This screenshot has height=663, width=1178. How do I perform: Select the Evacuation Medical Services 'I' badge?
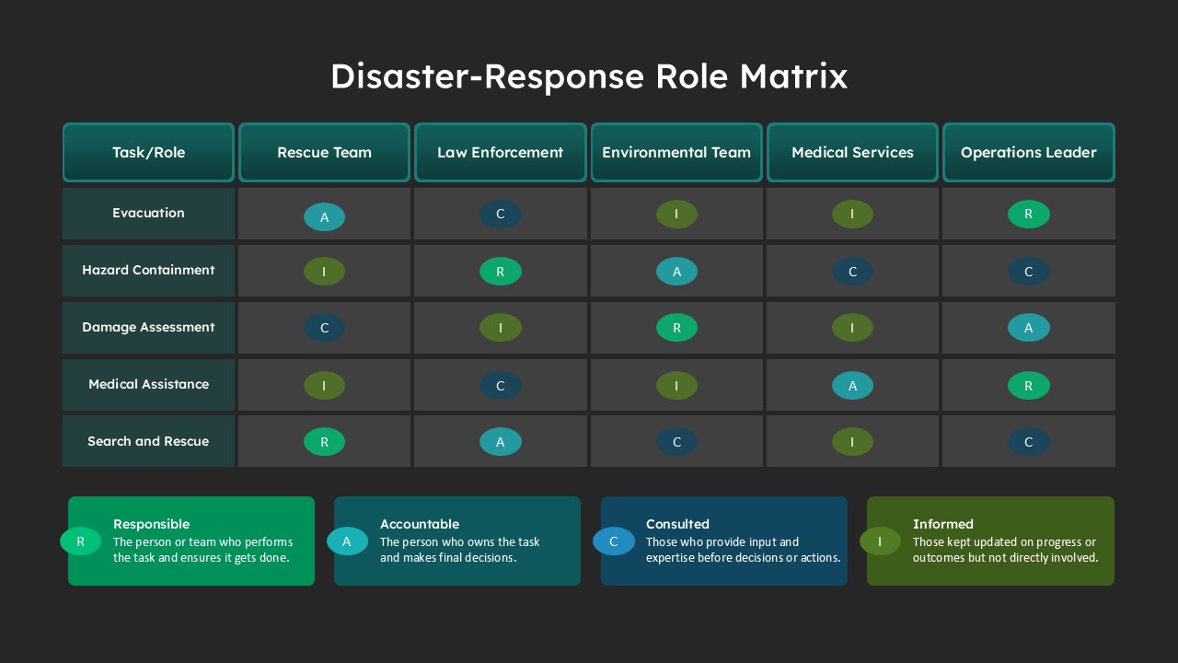pyautogui.click(x=852, y=215)
